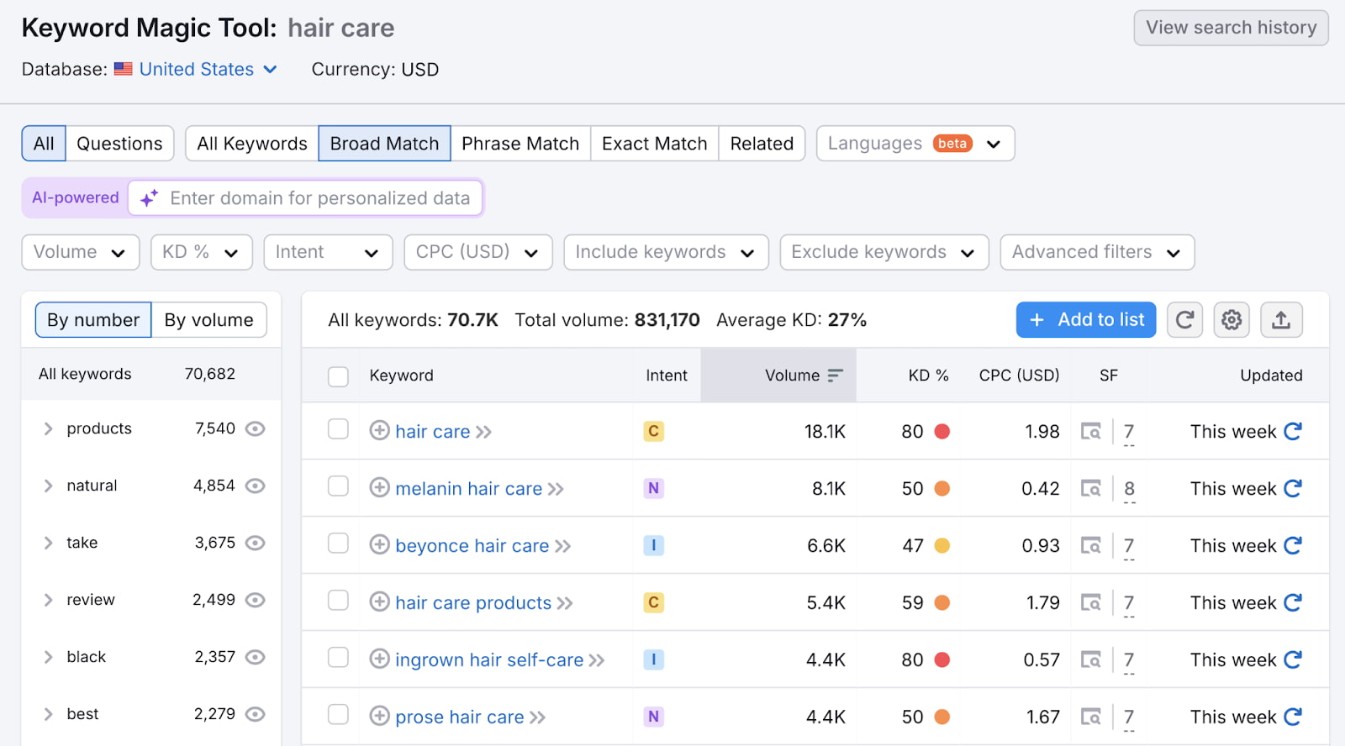Click the domain input for personalized data
This screenshot has width=1345, height=746.
306,198
